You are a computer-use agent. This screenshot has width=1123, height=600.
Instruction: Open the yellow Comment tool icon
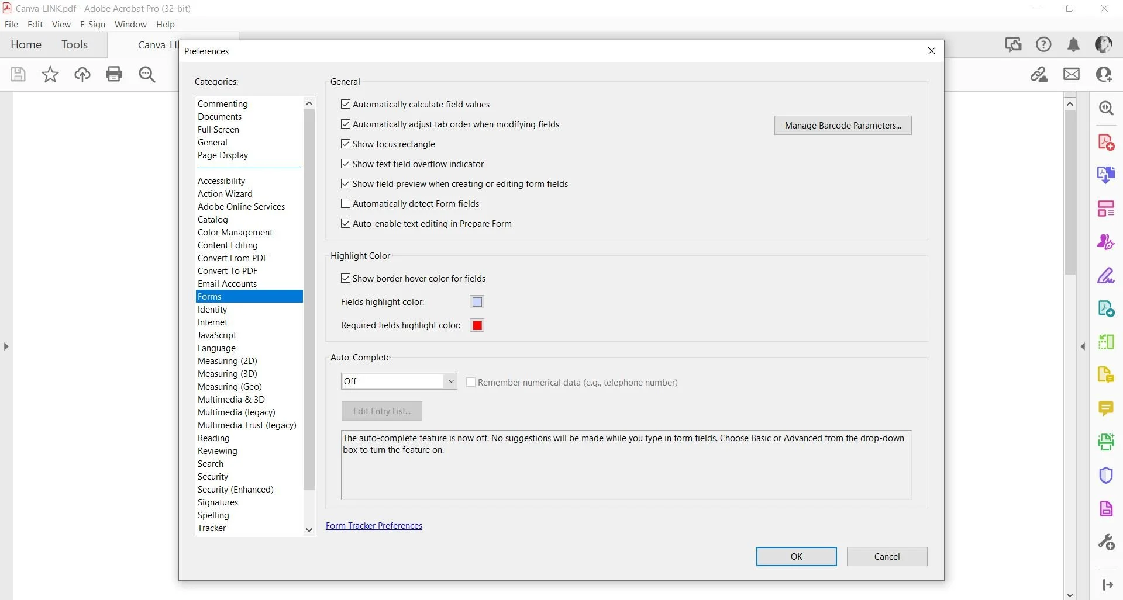coord(1106,408)
